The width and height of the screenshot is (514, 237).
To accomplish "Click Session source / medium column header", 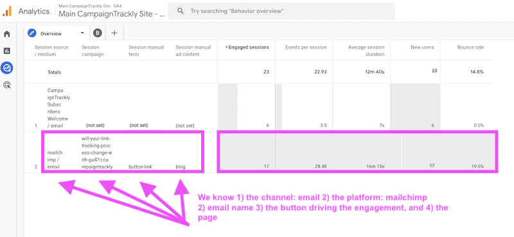I will tap(51, 51).
